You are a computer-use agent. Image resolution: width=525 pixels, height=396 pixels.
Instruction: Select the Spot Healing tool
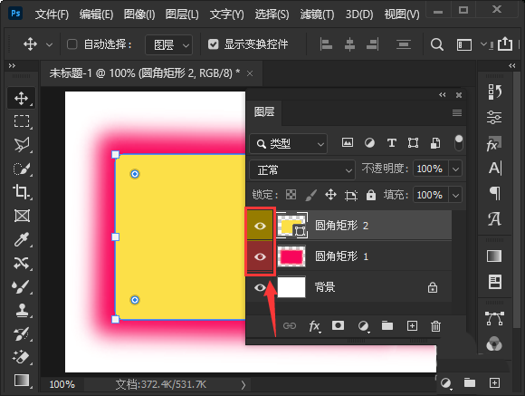click(22, 263)
